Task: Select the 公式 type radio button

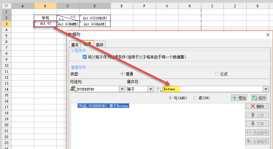Action: tap(217, 74)
